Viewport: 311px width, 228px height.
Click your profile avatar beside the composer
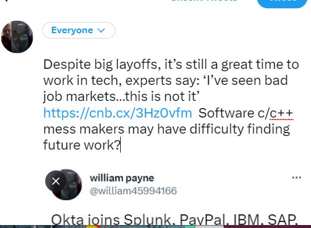click(x=17, y=37)
